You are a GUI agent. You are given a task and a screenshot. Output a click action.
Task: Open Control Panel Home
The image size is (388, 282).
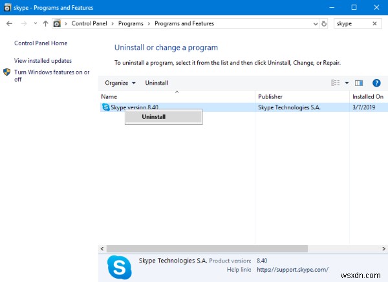tap(41, 43)
